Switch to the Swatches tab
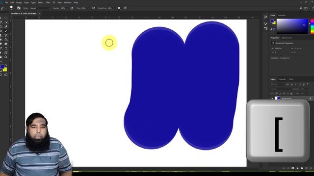This screenshot has height=176, width=314. [x=282, y=15]
